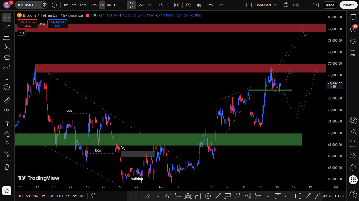Switch to D daily timeframe
Screen dimensions: 359x201
point(115,5)
